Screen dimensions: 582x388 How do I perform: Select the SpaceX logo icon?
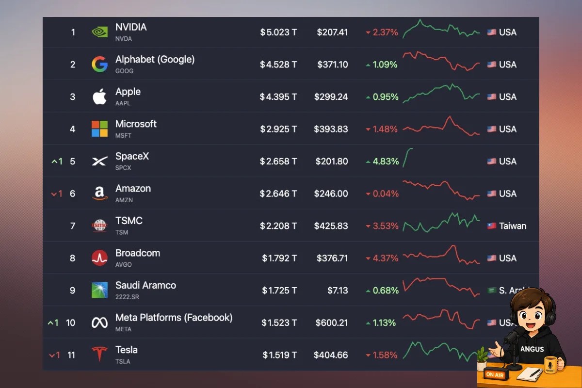[99, 161]
